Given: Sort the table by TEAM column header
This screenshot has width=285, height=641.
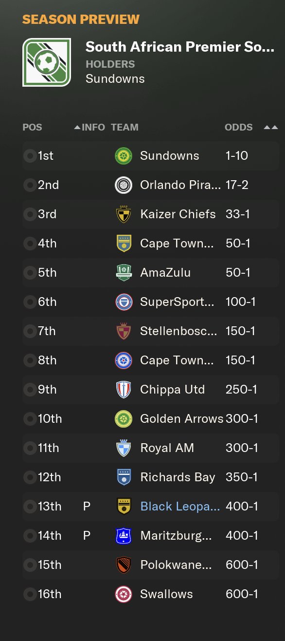Looking at the screenshot, I should pos(125,128).
